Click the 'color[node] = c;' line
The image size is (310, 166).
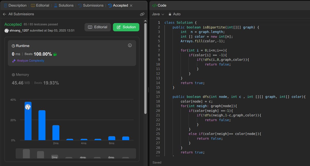(x=197, y=101)
